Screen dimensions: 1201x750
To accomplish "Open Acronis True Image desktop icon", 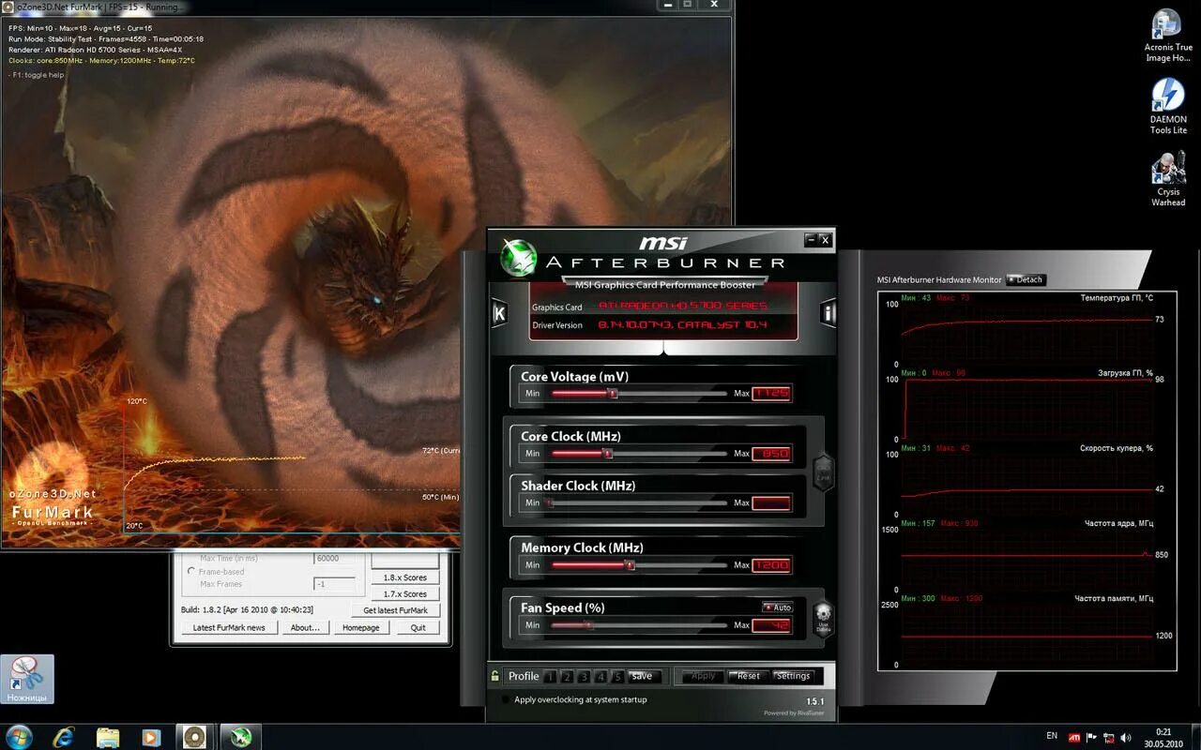I will coord(1168,36).
